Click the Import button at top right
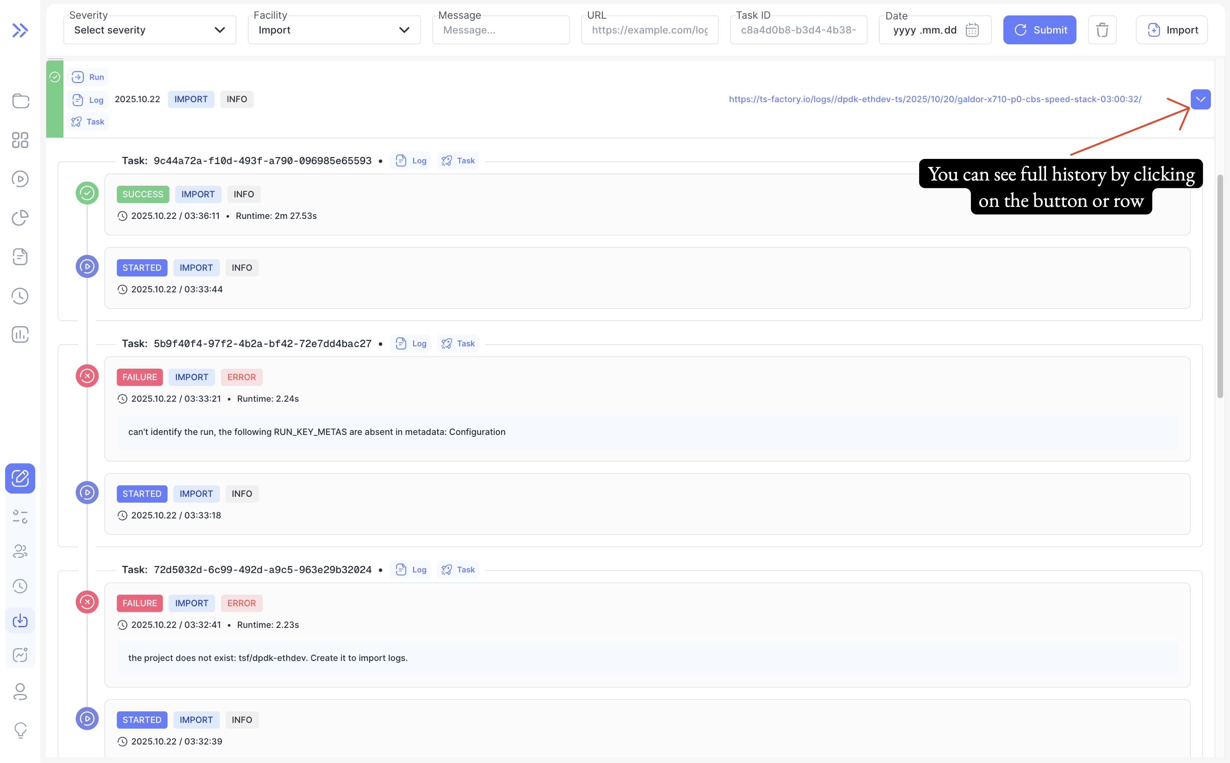The image size is (1230, 763). coord(1171,30)
